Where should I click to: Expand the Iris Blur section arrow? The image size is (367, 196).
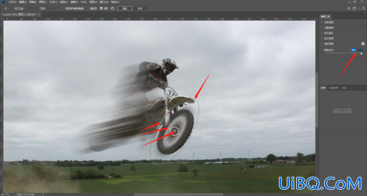(x=322, y=28)
